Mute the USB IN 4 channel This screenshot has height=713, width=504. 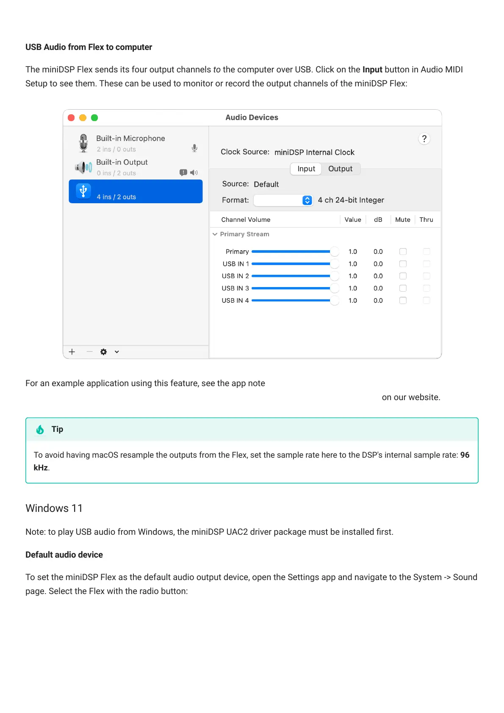point(403,301)
